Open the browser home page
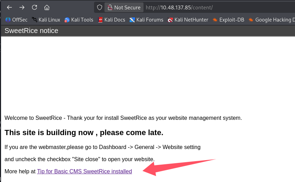 (47, 7)
